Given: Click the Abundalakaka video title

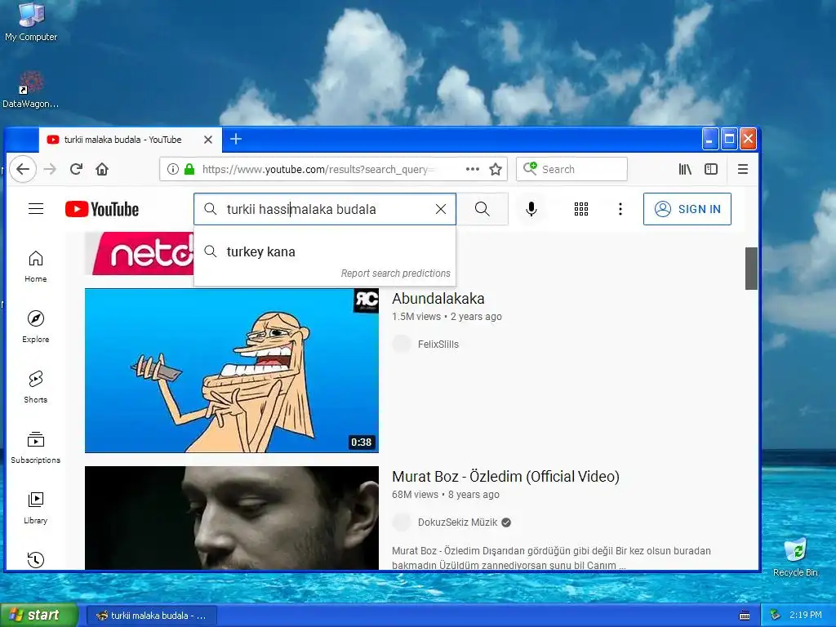Looking at the screenshot, I should (438, 299).
